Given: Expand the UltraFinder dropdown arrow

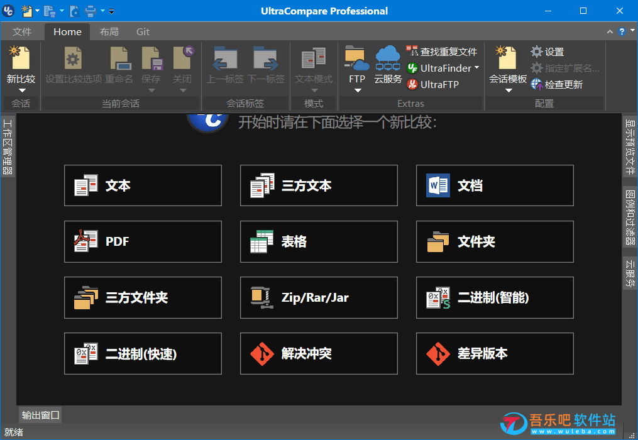Looking at the screenshot, I should pos(476,67).
